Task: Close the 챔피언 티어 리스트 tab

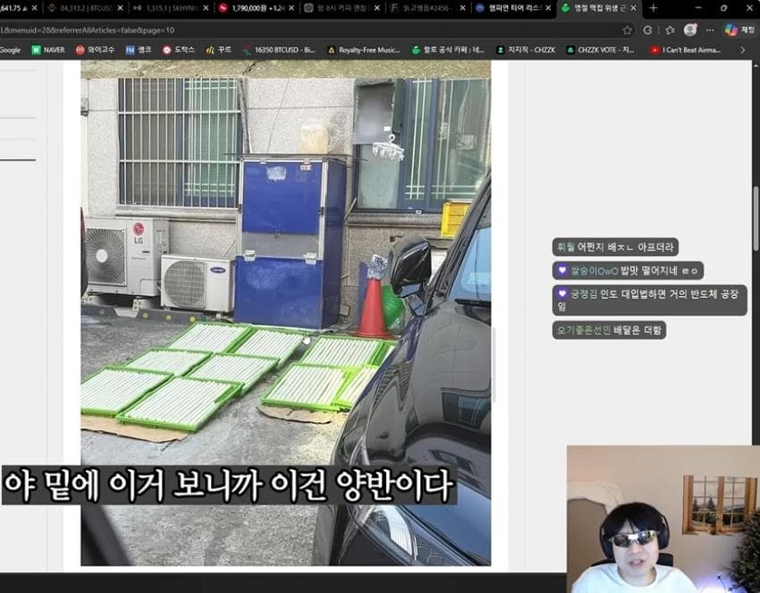Action: pyautogui.click(x=548, y=8)
